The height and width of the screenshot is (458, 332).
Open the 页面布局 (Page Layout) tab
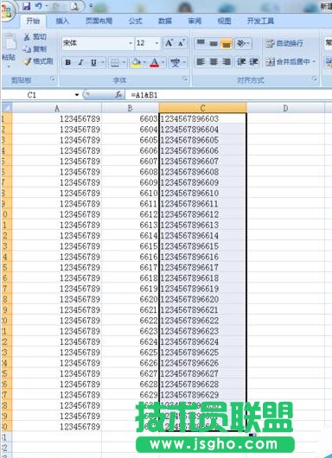click(x=99, y=21)
